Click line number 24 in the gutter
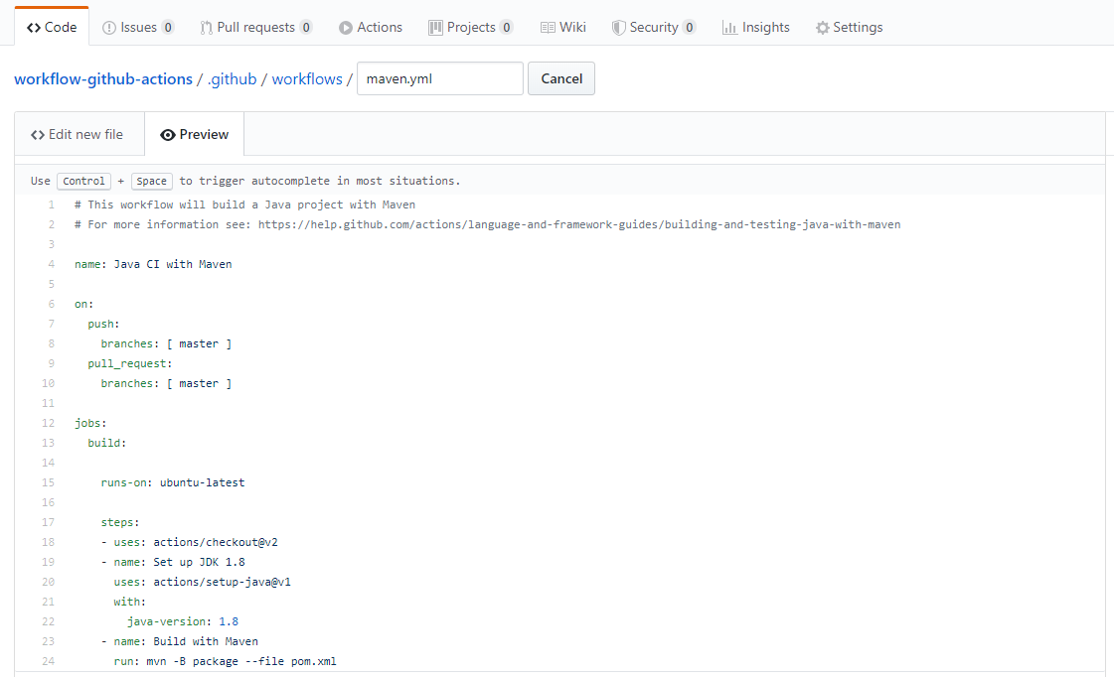1114x677 pixels. 48,661
